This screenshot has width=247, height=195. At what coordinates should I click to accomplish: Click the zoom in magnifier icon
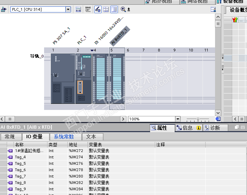pyautogui.click(x=123, y=9)
